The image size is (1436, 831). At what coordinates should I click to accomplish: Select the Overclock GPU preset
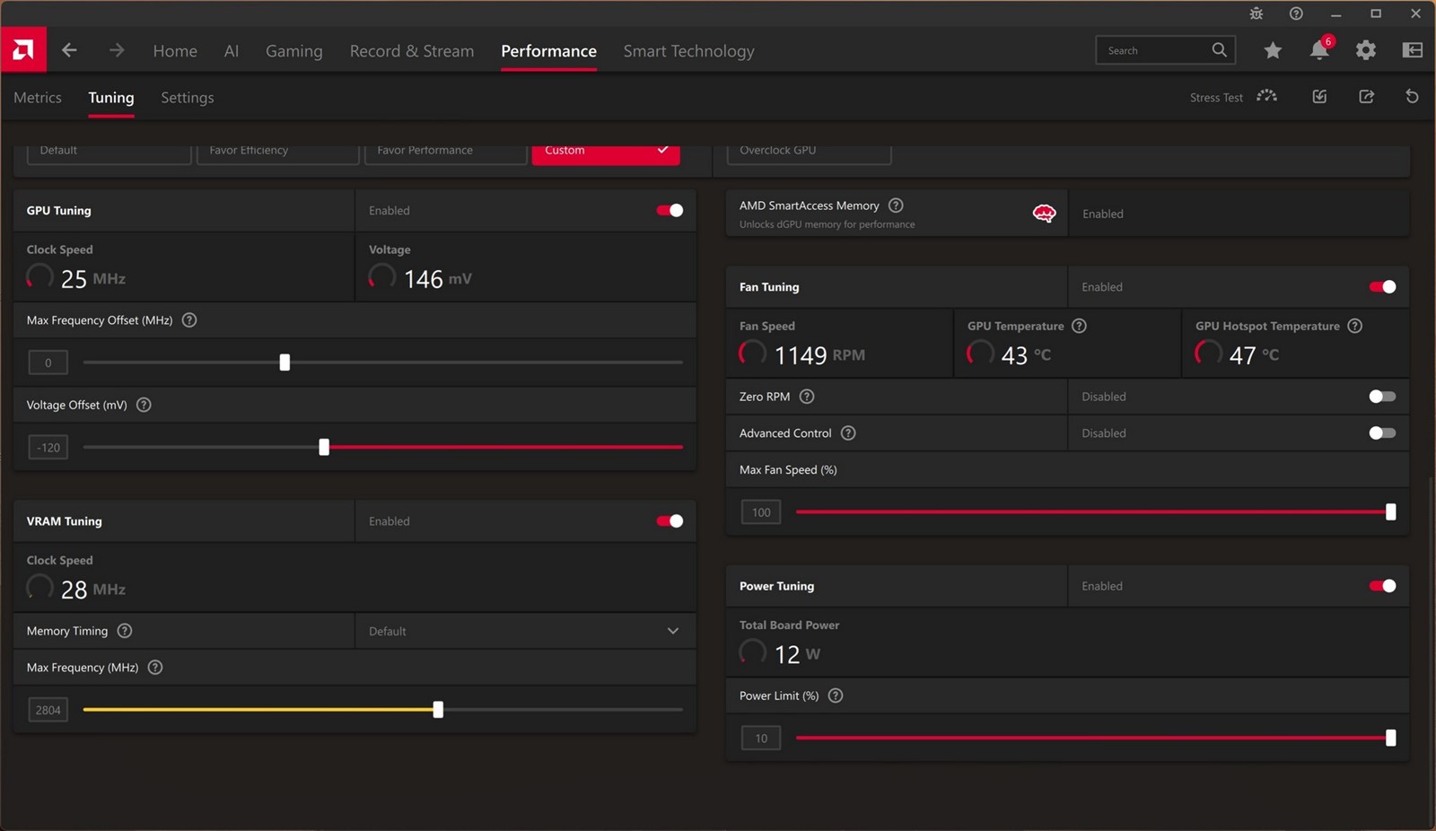[x=809, y=153]
